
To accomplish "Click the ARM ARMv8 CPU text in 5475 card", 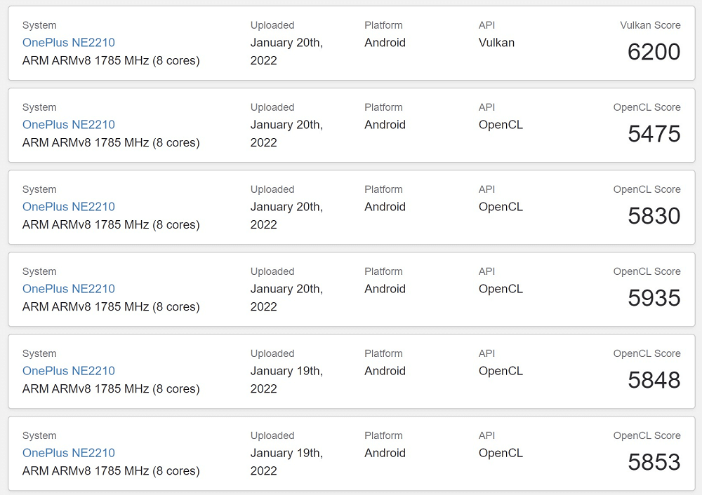I will tap(111, 142).
